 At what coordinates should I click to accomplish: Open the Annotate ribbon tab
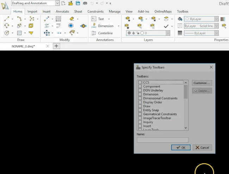[62, 12]
